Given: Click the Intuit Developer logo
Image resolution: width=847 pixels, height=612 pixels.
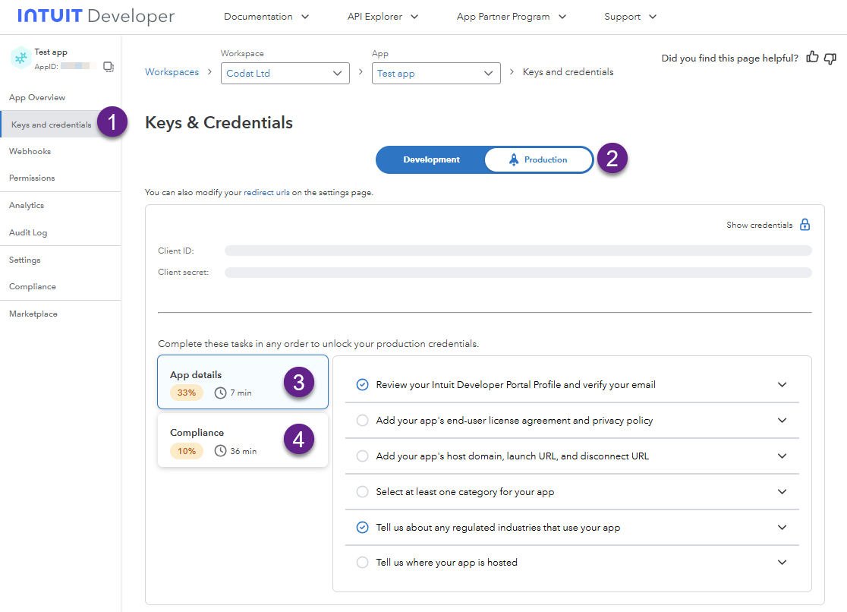Looking at the screenshot, I should [96, 16].
